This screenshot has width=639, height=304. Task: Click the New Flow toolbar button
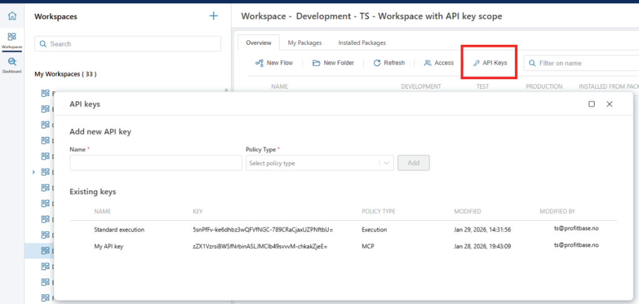pyautogui.click(x=274, y=63)
